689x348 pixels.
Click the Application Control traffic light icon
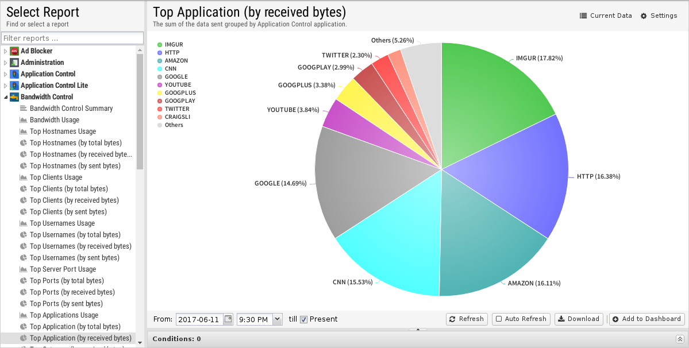pos(14,74)
